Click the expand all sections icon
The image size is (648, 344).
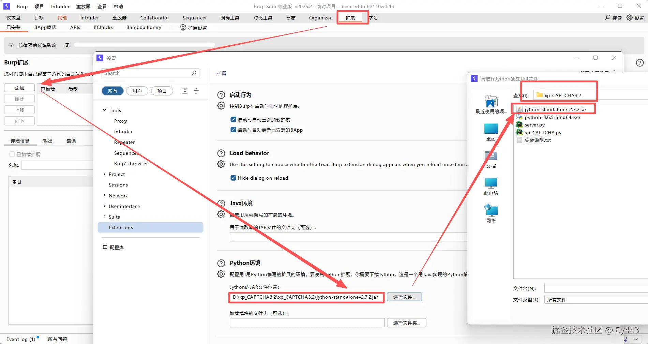coord(185,91)
